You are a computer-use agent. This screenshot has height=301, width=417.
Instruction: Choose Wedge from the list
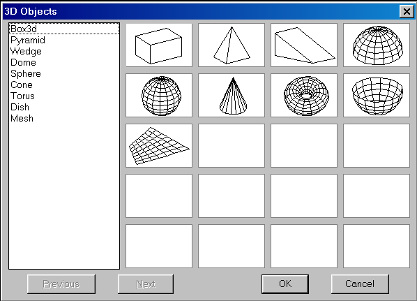click(x=64, y=51)
